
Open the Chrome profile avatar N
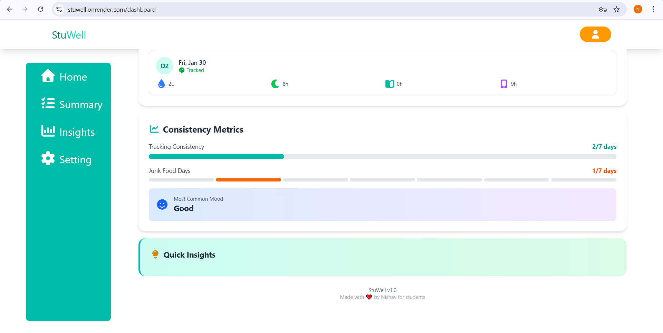(x=638, y=9)
